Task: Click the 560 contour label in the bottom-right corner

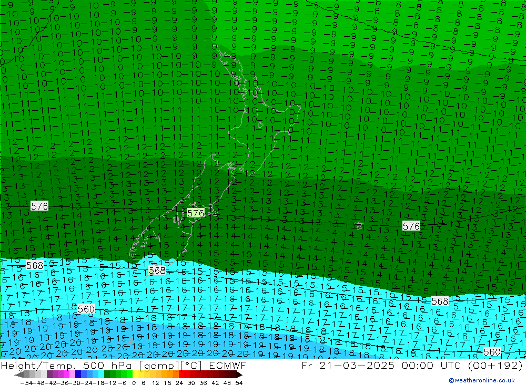Action: click(x=492, y=352)
